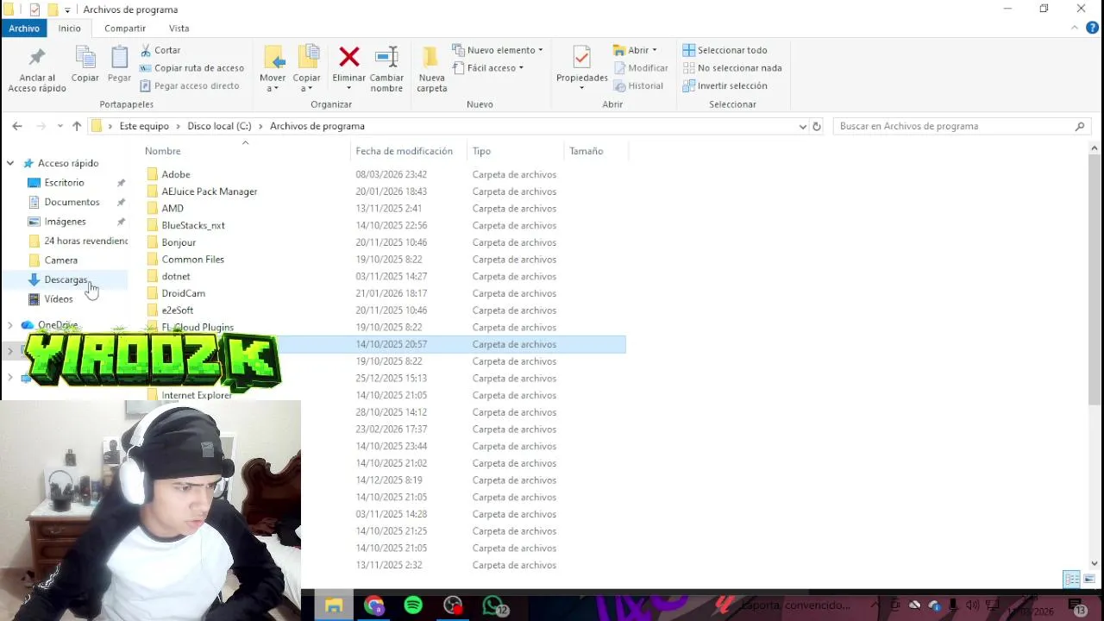The image size is (1104, 621).
Task: Open the Archivo menu
Action: (x=24, y=28)
